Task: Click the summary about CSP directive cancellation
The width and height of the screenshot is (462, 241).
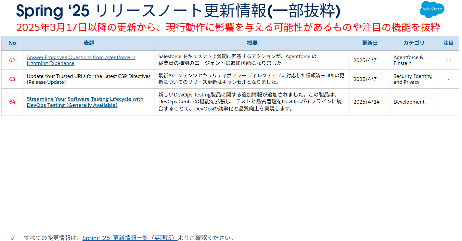Action: pyautogui.click(x=251, y=79)
